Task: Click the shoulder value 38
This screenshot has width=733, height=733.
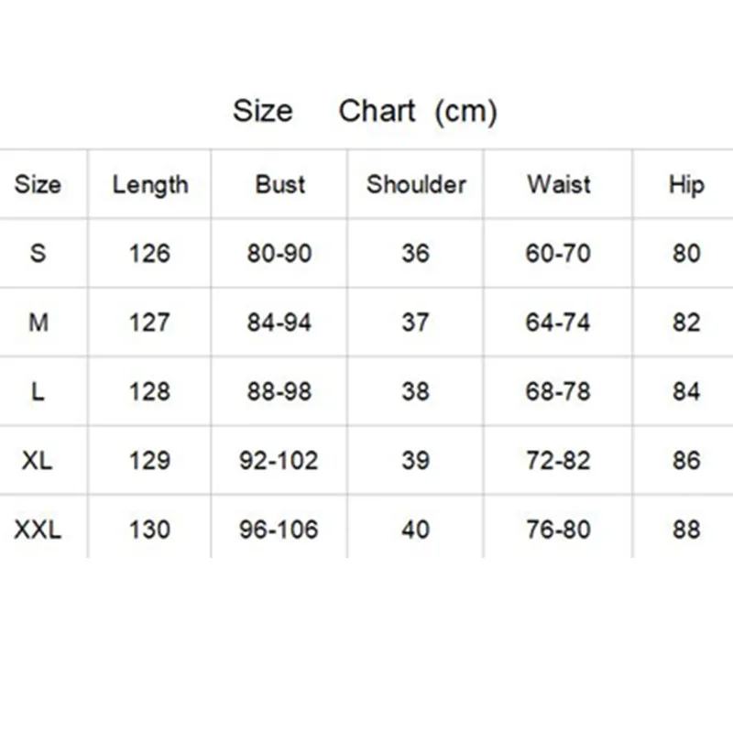Action: [x=415, y=391]
